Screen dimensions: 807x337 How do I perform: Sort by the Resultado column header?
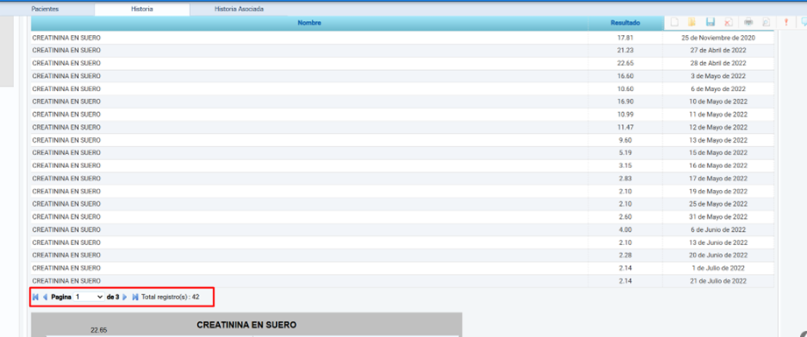click(626, 23)
